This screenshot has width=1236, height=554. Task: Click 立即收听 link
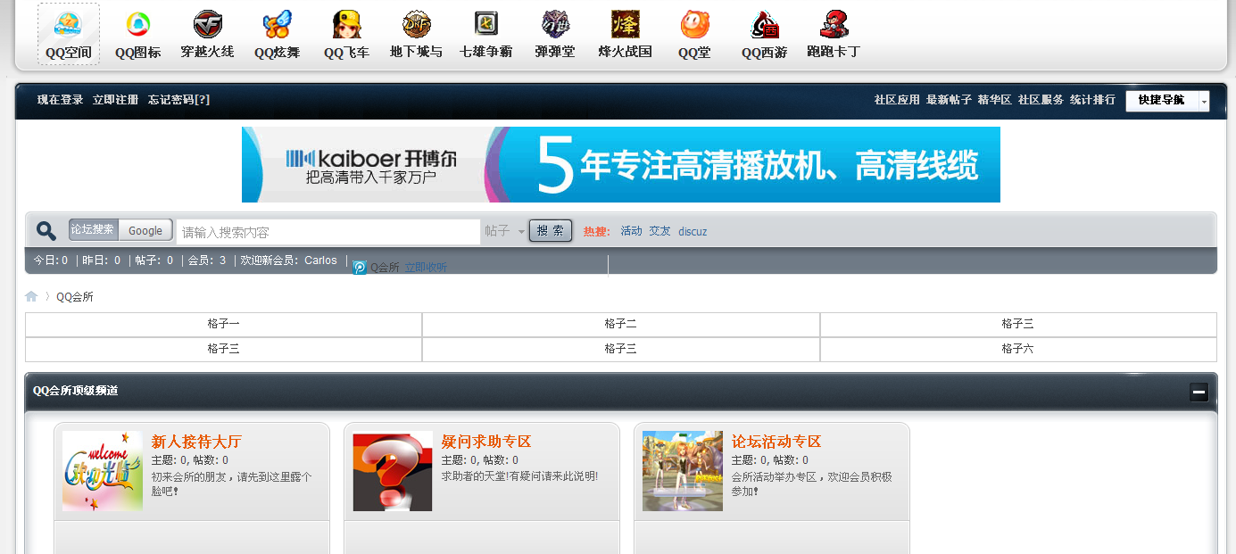(x=426, y=268)
